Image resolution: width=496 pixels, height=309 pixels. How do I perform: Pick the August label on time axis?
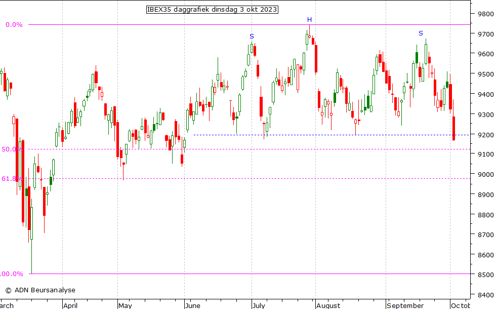click(328, 305)
